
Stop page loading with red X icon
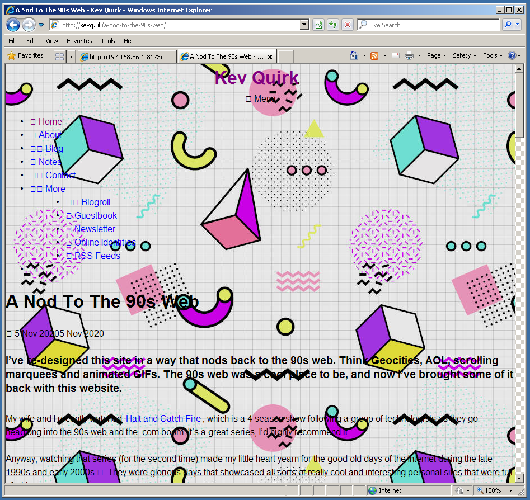[x=348, y=25]
